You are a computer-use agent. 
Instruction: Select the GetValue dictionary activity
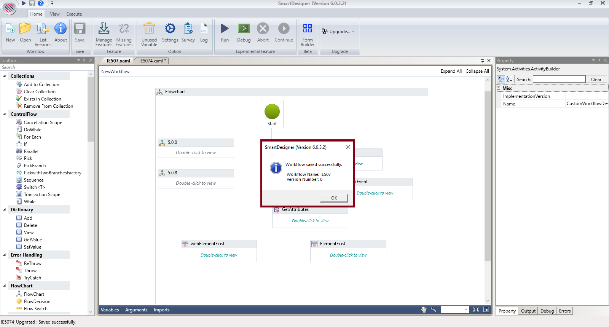pyautogui.click(x=33, y=240)
